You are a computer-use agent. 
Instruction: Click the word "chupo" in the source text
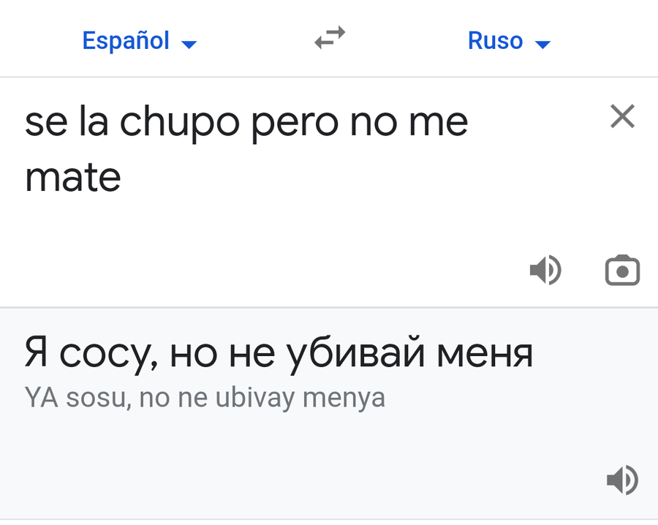point(179,123)
